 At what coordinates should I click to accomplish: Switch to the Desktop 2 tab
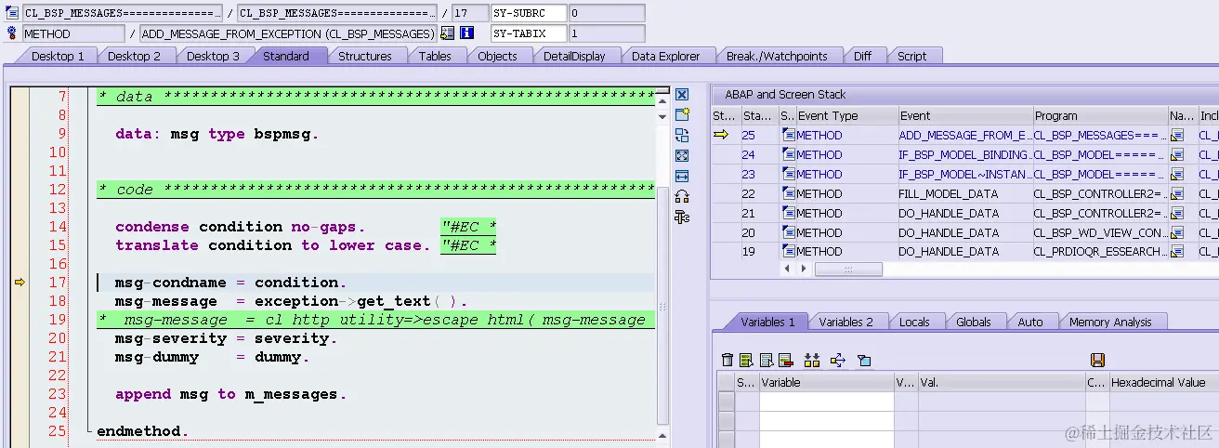pyautogui.click(x=135, y=56)
